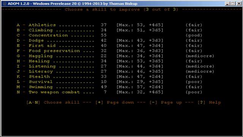Select the Haggling skill row
Screen dimensions: 243x137
point(115,56)
